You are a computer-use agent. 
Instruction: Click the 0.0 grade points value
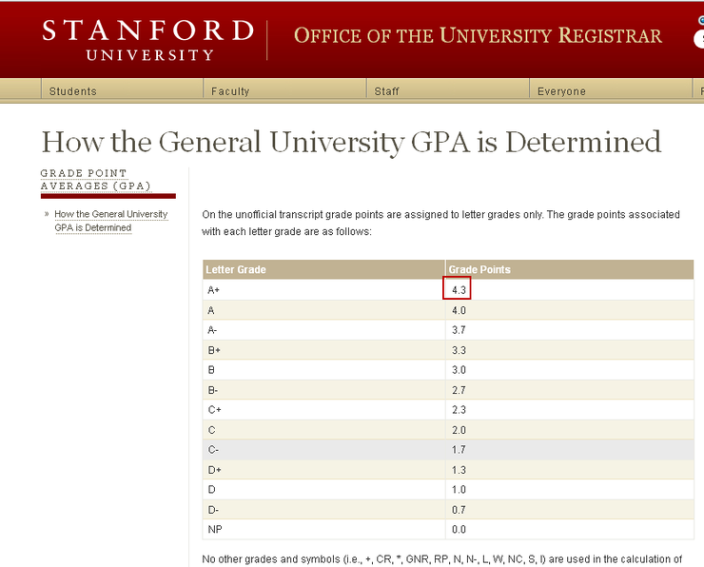(459, 529)
